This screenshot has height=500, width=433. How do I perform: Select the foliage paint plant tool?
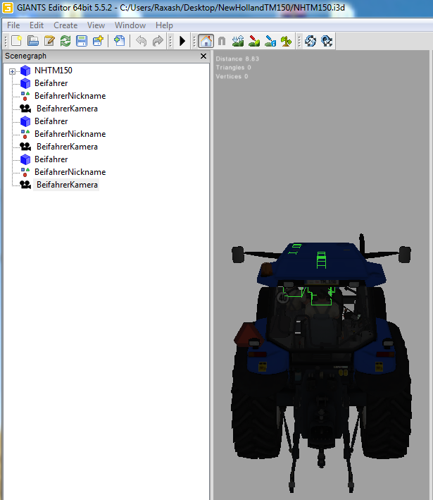pyautogui.click(x=287, y=41)
